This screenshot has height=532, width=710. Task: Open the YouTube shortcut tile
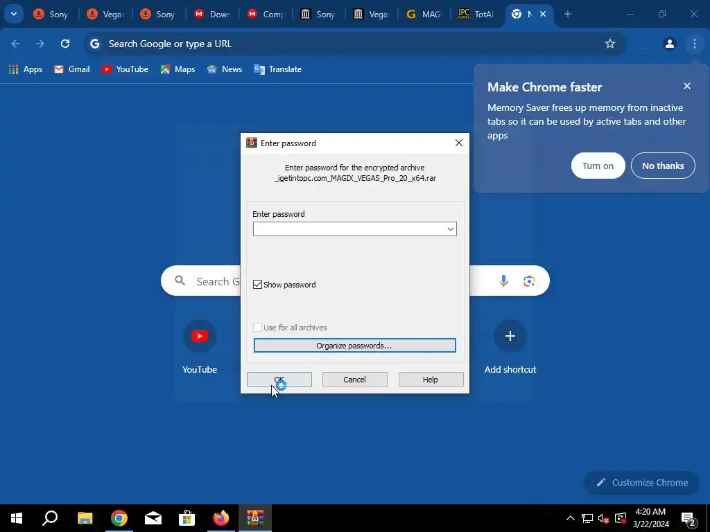pos(200,346)
